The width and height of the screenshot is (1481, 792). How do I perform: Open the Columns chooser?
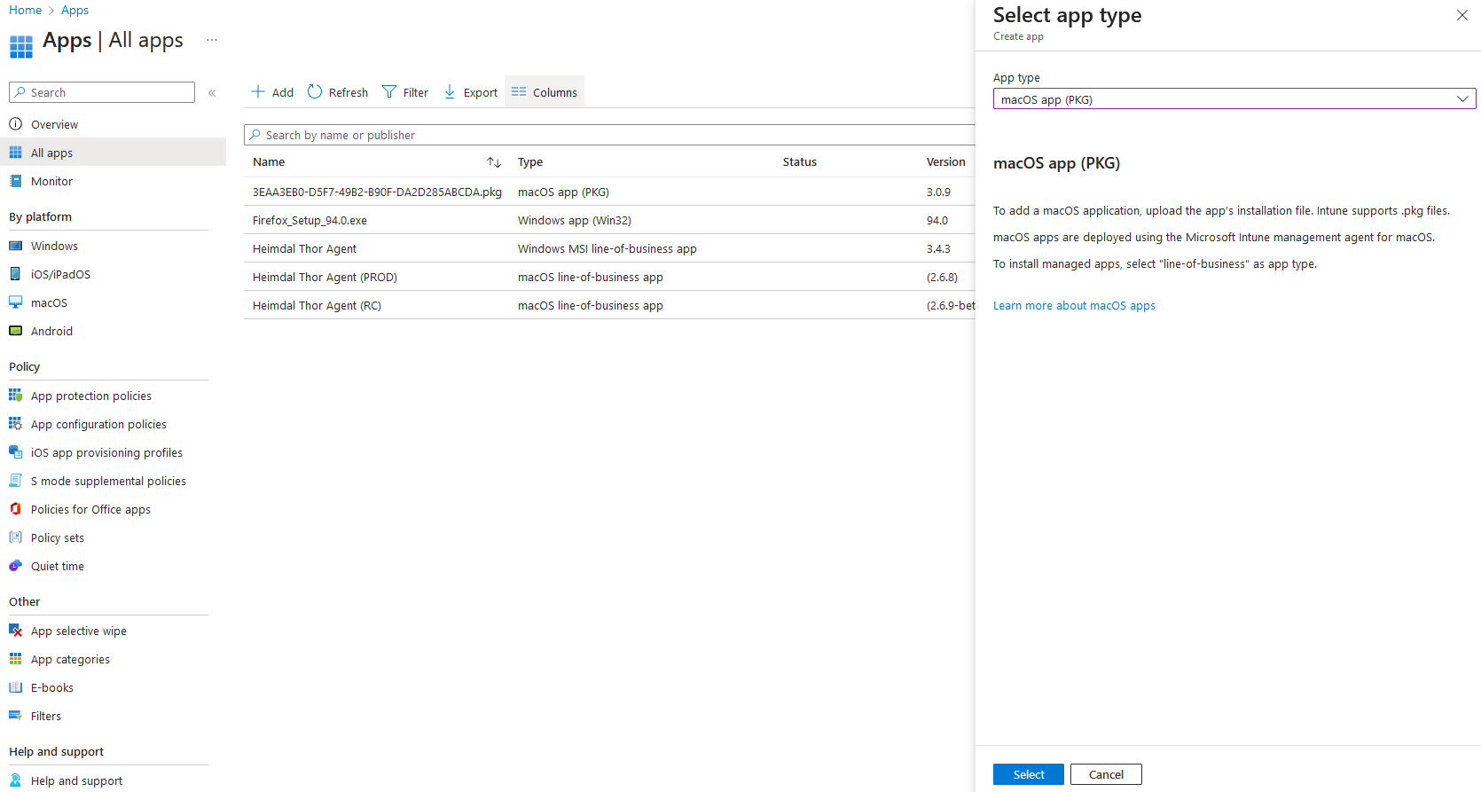(545, 92)
